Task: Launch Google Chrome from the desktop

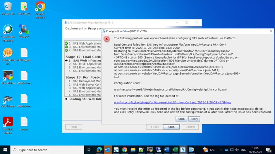Action: tap(40, 10)
